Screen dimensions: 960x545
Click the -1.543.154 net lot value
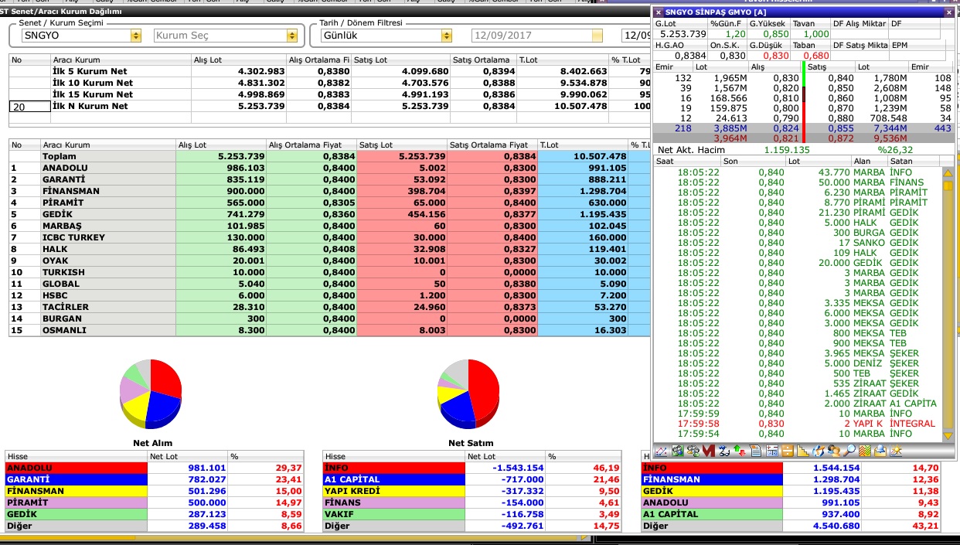pyautogui.click(x=518, y=468)
